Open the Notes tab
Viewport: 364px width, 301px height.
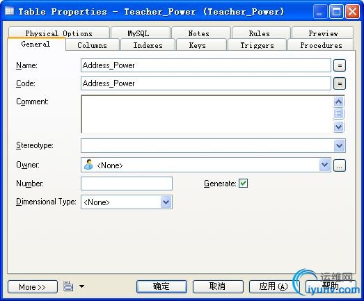point(201,33)
